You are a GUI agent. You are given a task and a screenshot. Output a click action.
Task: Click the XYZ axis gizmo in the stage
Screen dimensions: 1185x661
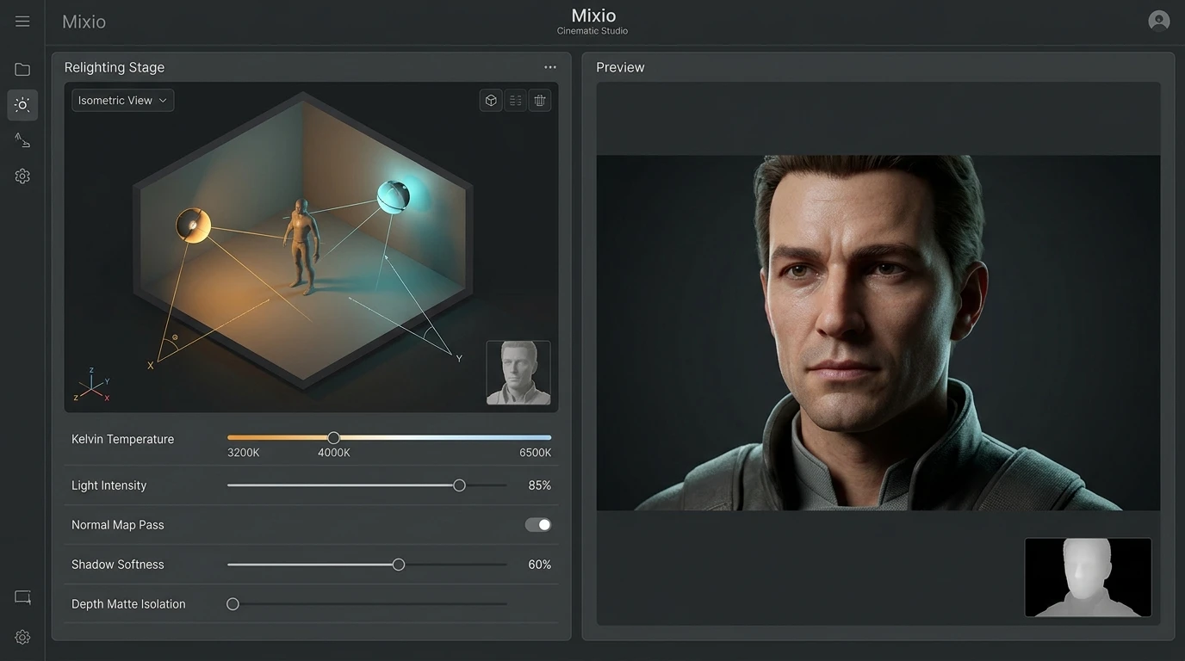(x=91, y=386)
